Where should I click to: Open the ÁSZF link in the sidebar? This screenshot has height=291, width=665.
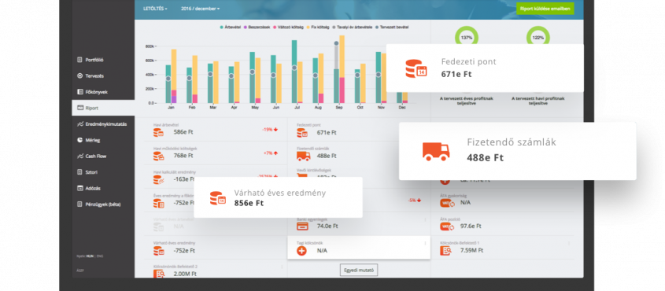(79, 270)
